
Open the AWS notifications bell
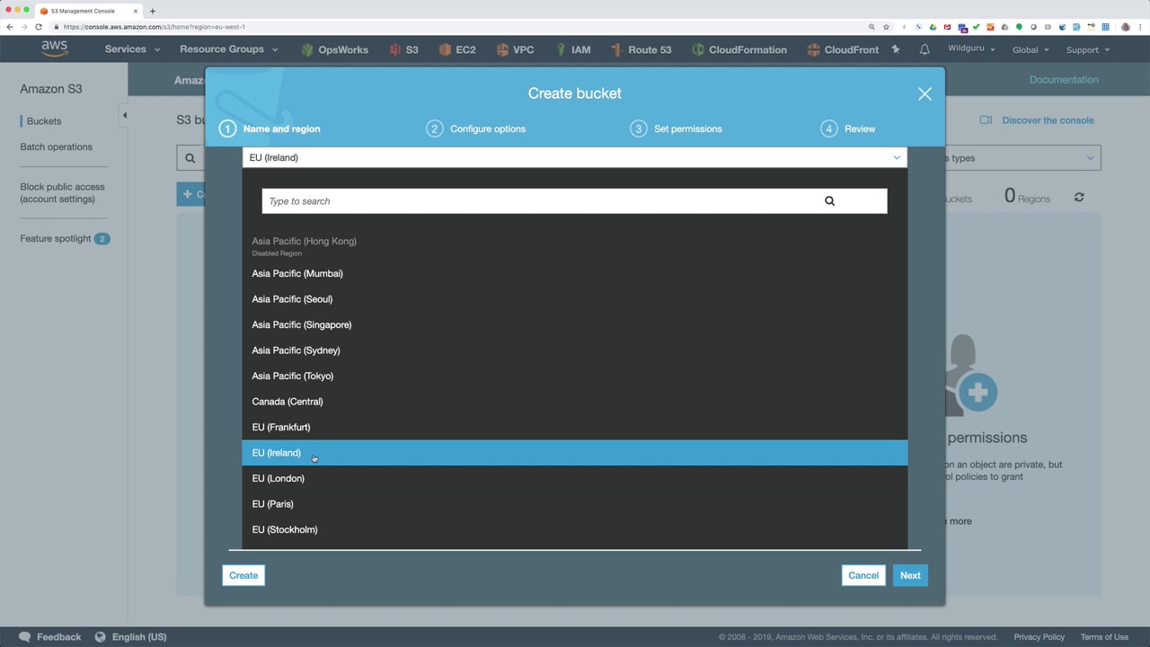point(924,49)
